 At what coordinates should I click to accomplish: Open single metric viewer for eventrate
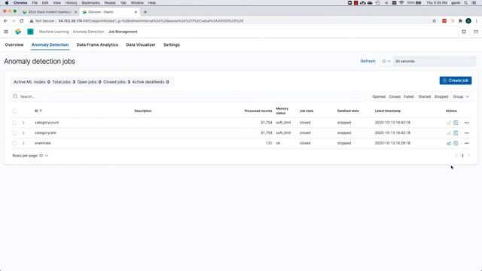(x=449, y=143)
